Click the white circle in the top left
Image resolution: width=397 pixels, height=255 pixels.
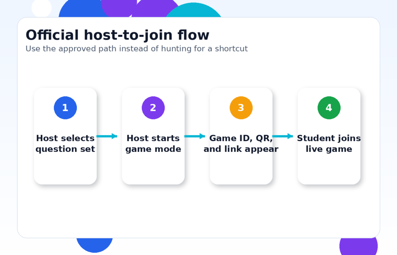41,8
